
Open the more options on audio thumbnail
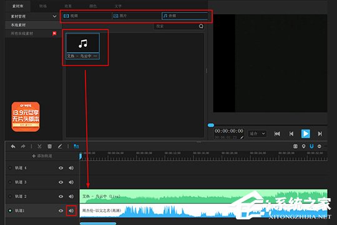(x=95, y=56)
